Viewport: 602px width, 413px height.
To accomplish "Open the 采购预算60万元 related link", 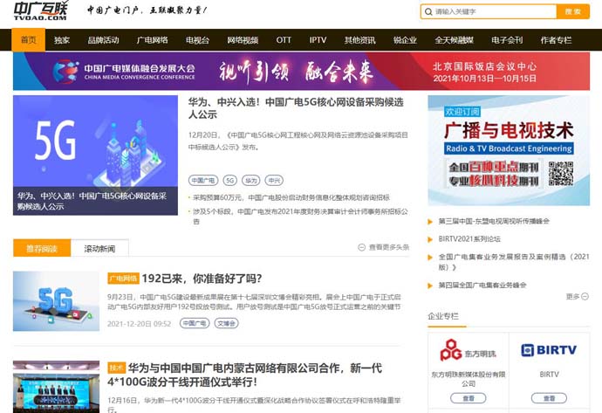I will click(x=291, y=197).
